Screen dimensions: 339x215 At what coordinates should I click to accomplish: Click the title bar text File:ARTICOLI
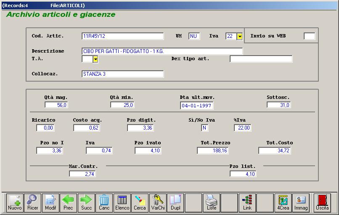[x=68, y=5]
